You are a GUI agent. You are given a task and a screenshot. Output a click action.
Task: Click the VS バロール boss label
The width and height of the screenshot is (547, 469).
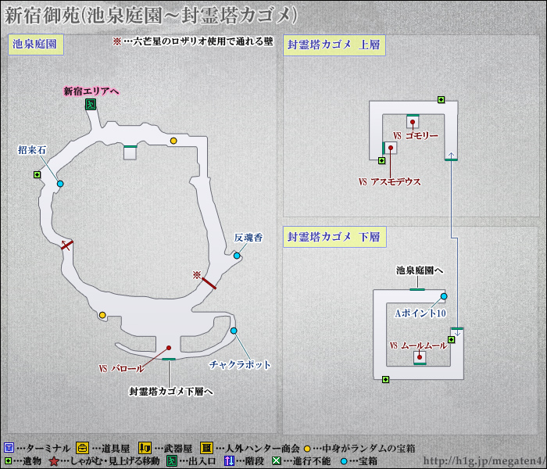[x=121, y=368]
